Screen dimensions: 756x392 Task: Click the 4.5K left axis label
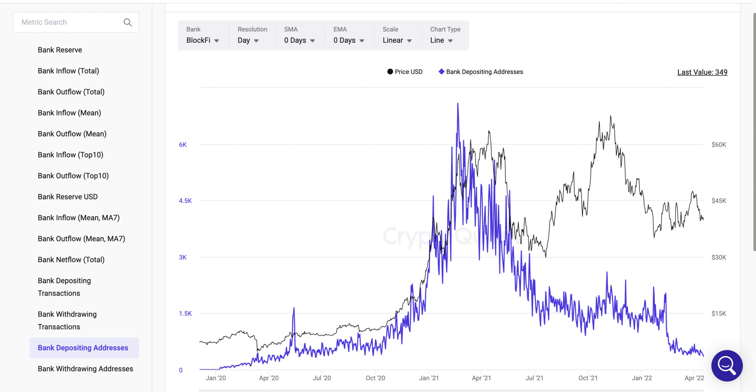click(185, 201)
